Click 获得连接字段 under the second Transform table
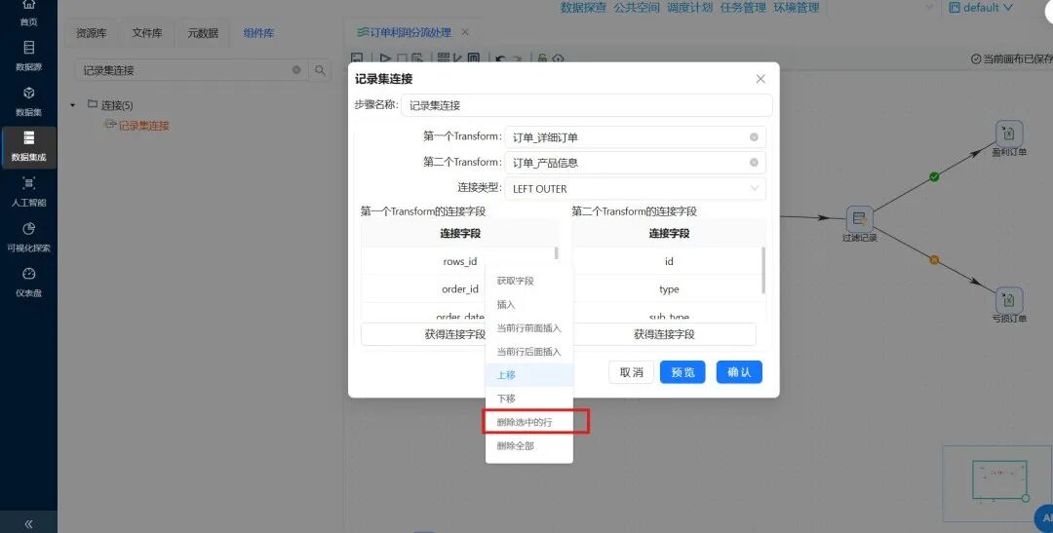The width and height of the screenshot is (1053, 533). pos(664,334)
